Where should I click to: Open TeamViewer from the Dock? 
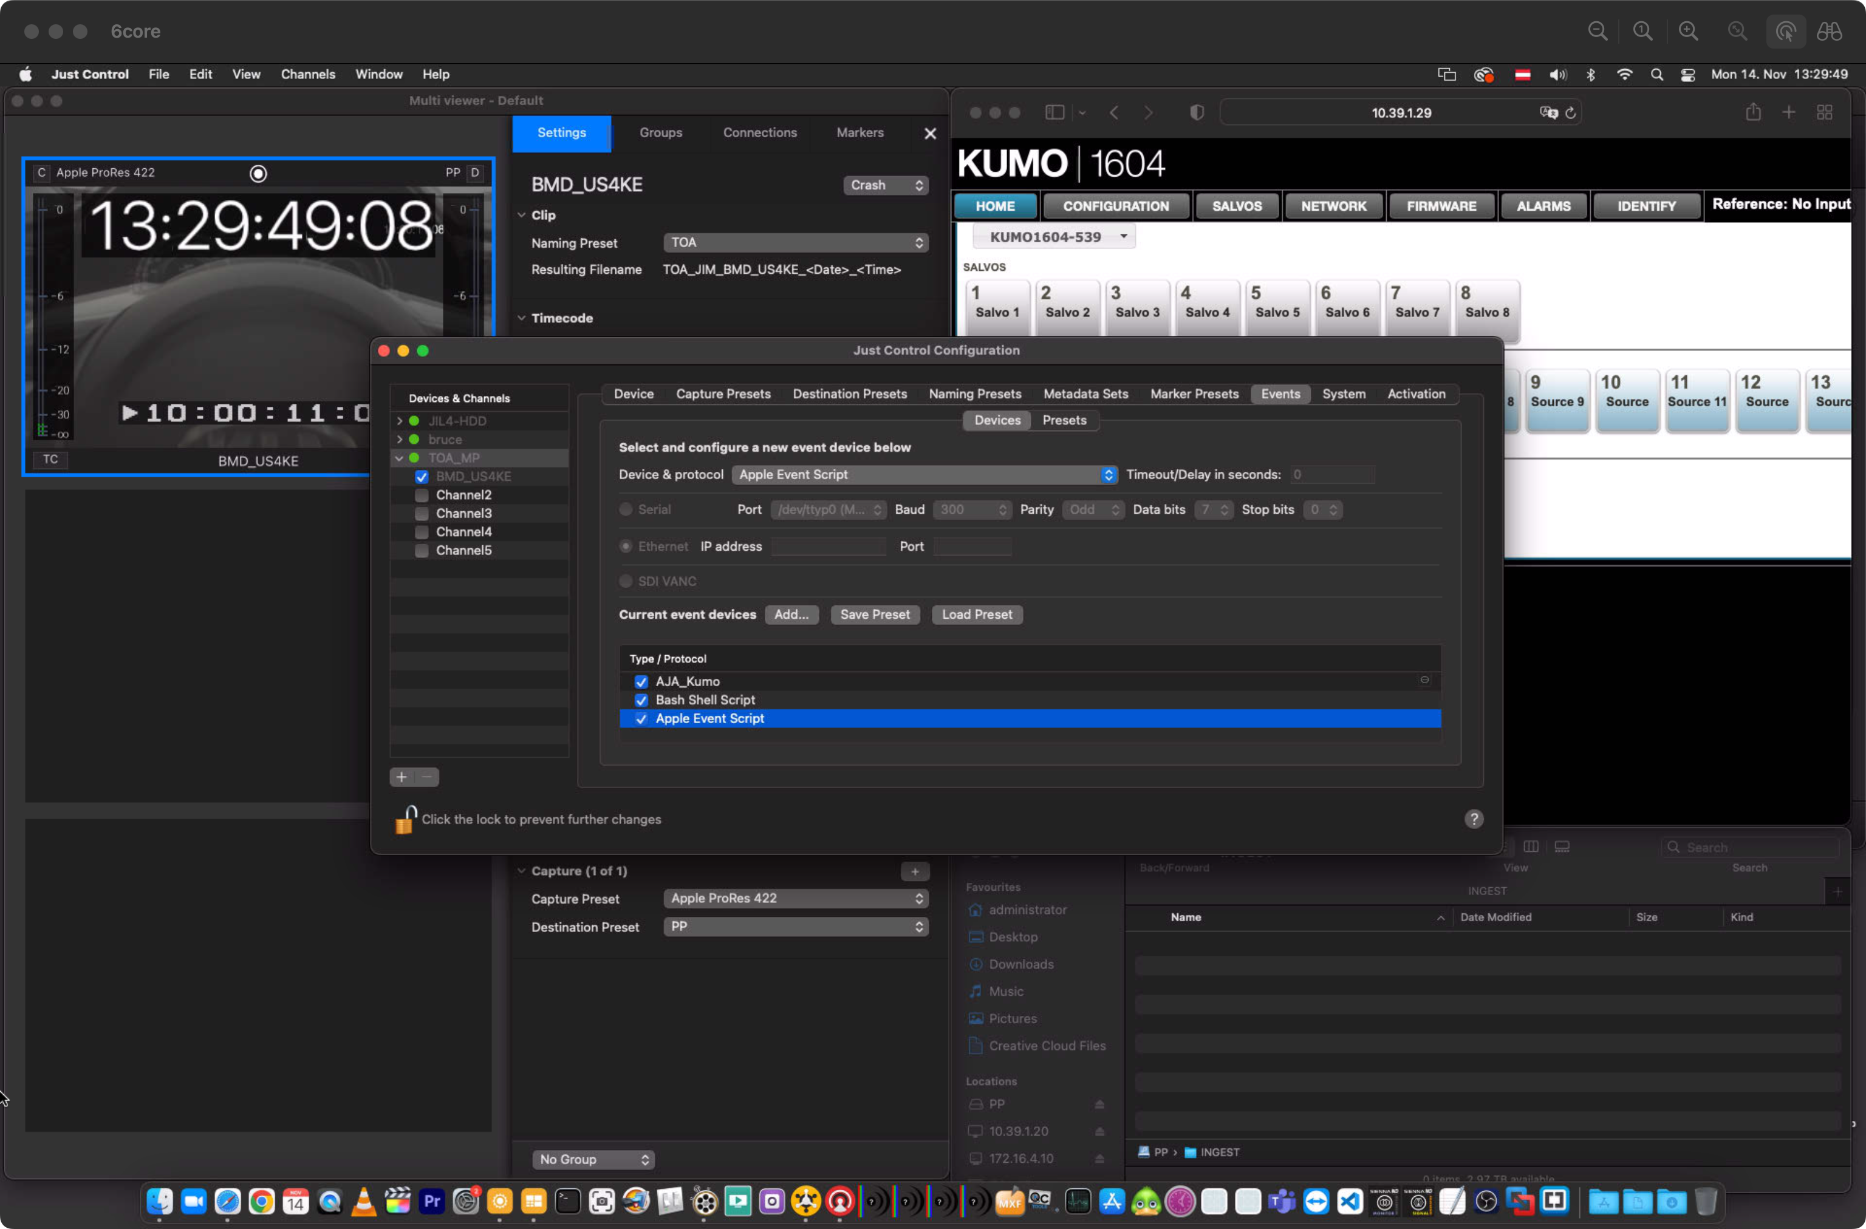(x=1316, y=1201)
